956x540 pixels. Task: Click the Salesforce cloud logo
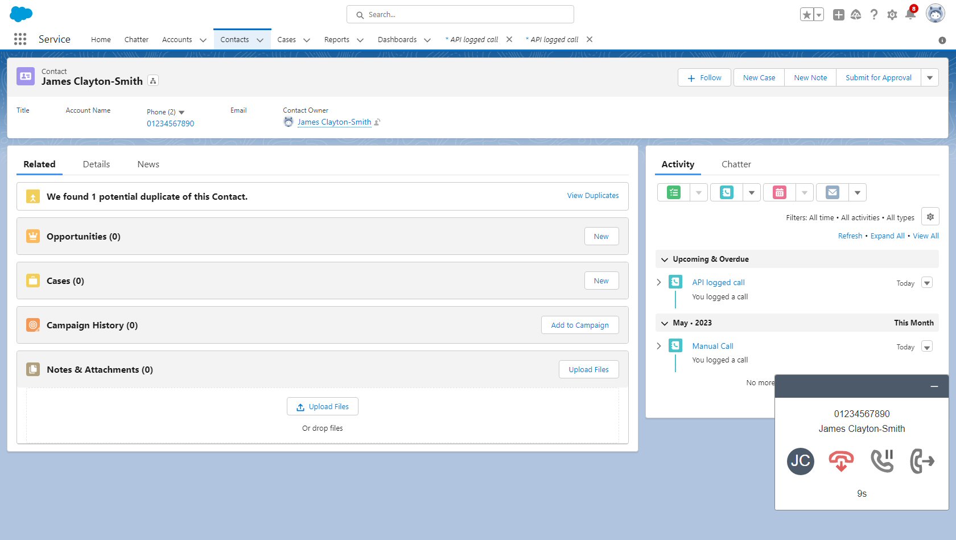click(21, 14)
